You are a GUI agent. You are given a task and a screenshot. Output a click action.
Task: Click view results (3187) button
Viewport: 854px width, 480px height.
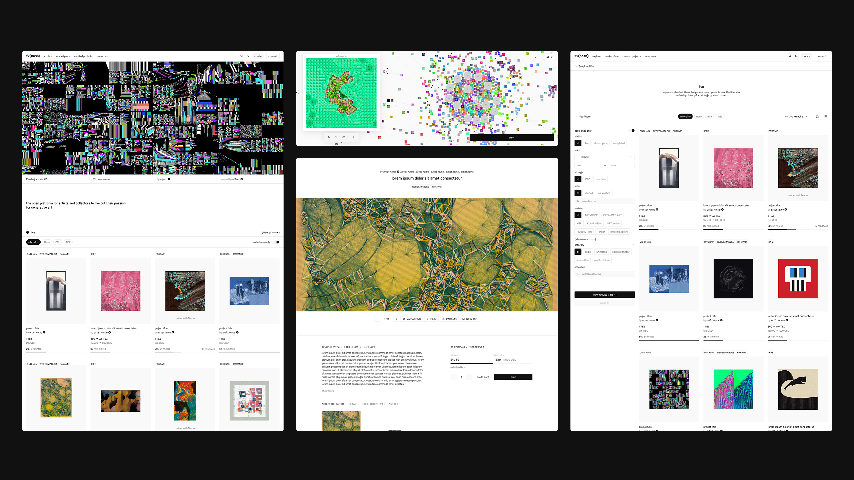tap(604, 295)
